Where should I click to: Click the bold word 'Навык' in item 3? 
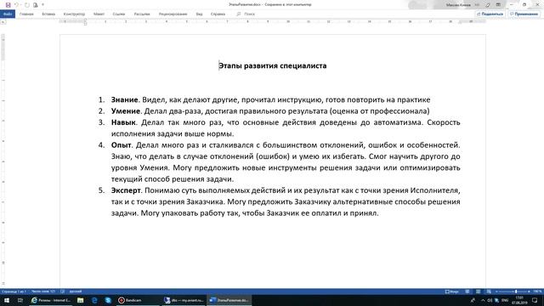click(x=123, y=122)
